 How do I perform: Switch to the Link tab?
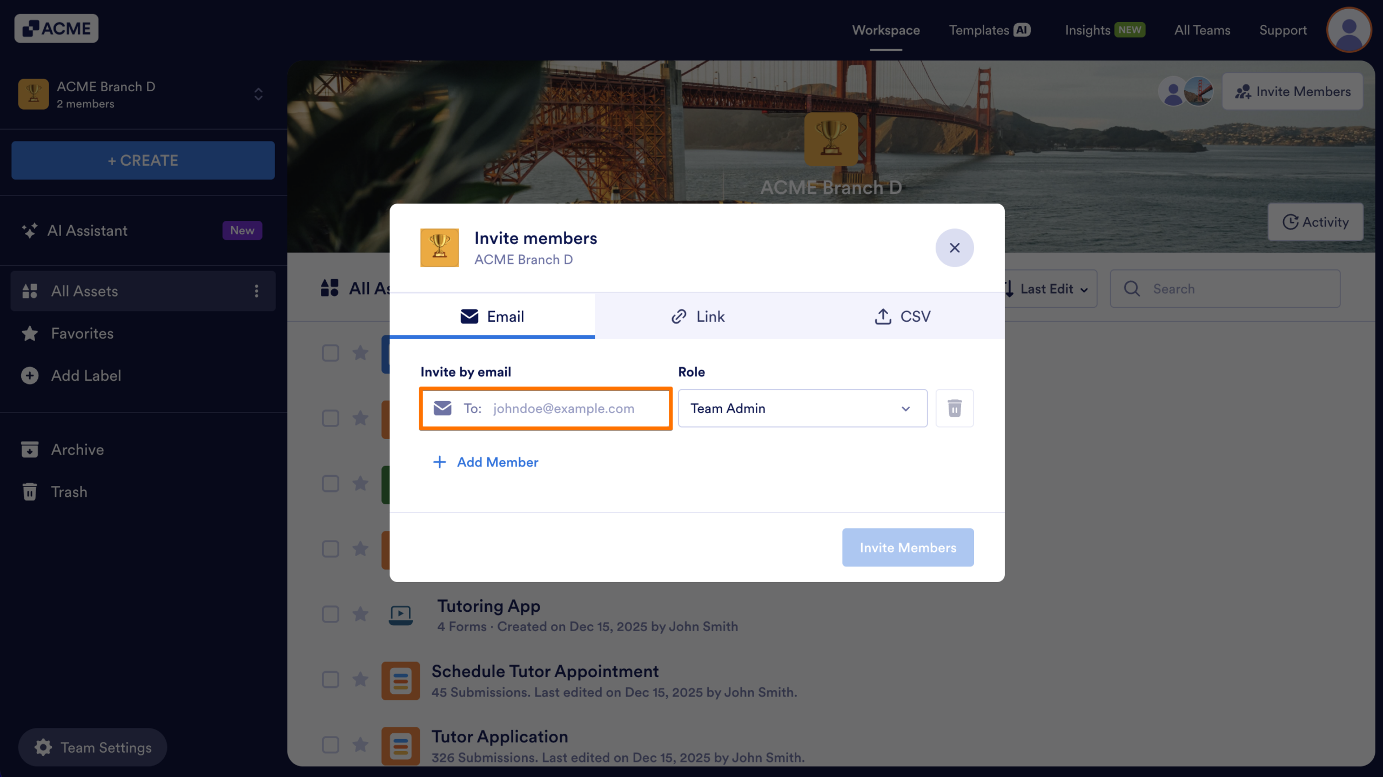698,316
